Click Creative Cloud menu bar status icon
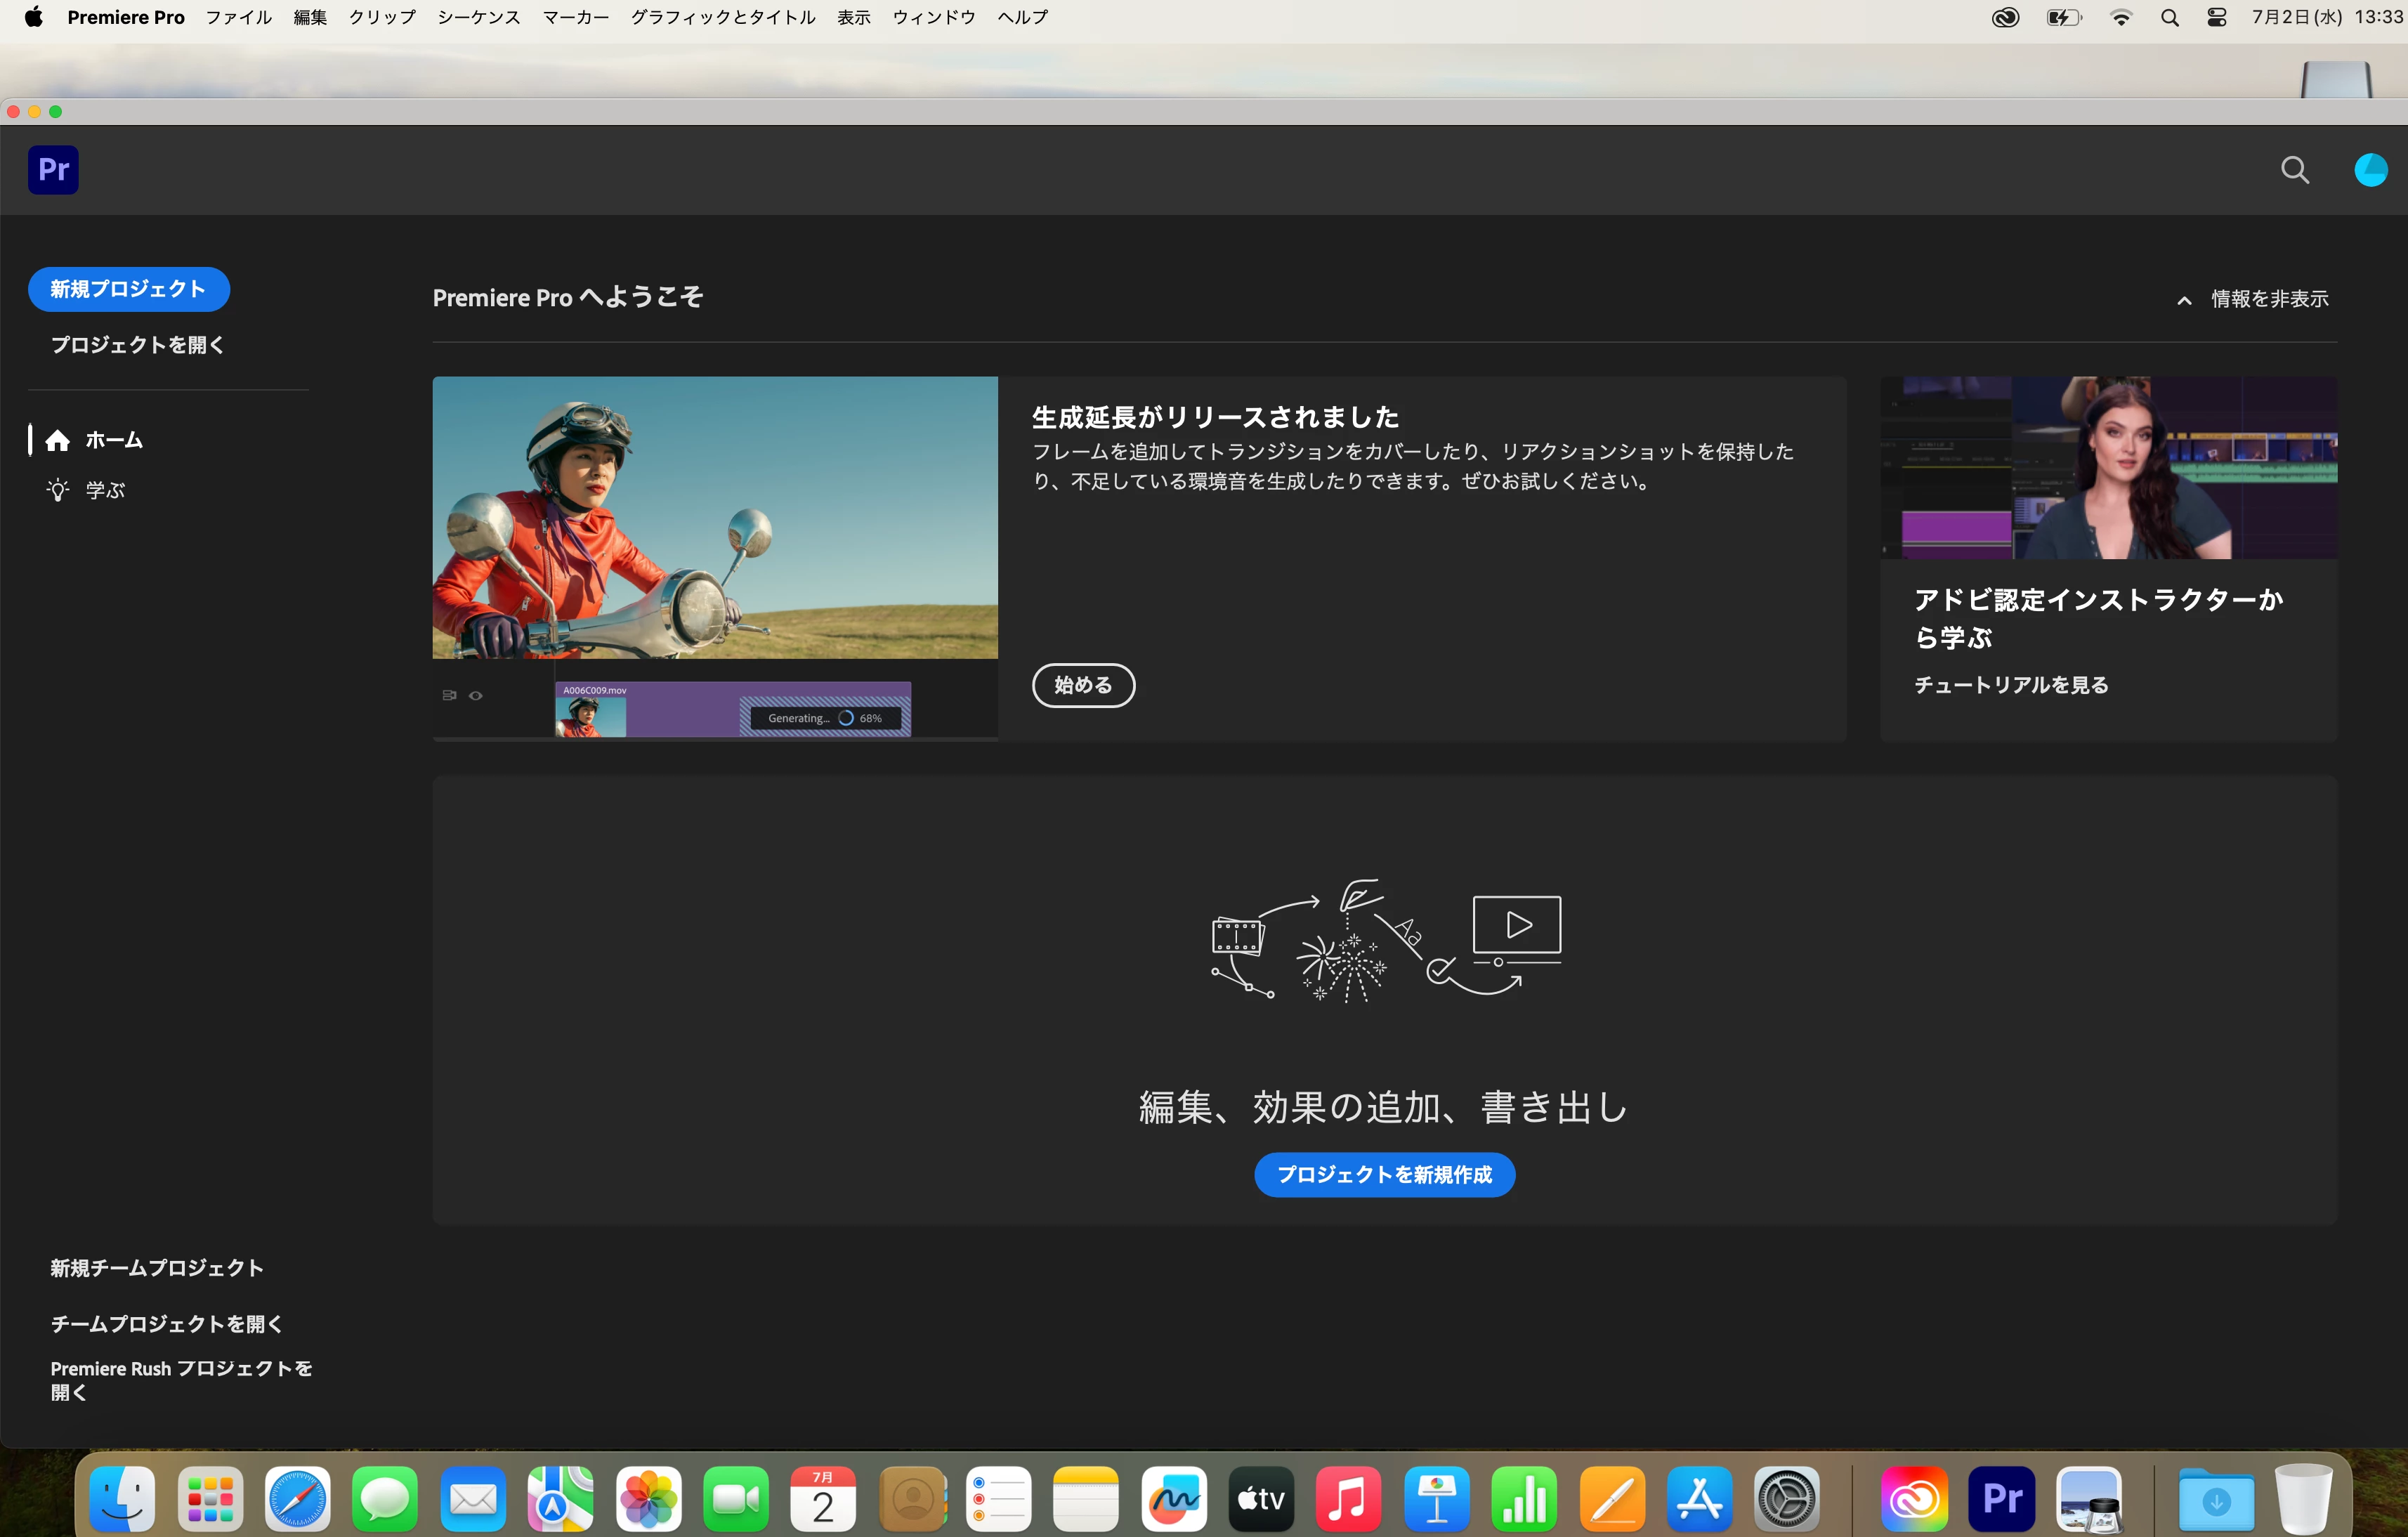Viewport: 2408px width, 1537px height. pyautogui.click(x=2005, y=17)
